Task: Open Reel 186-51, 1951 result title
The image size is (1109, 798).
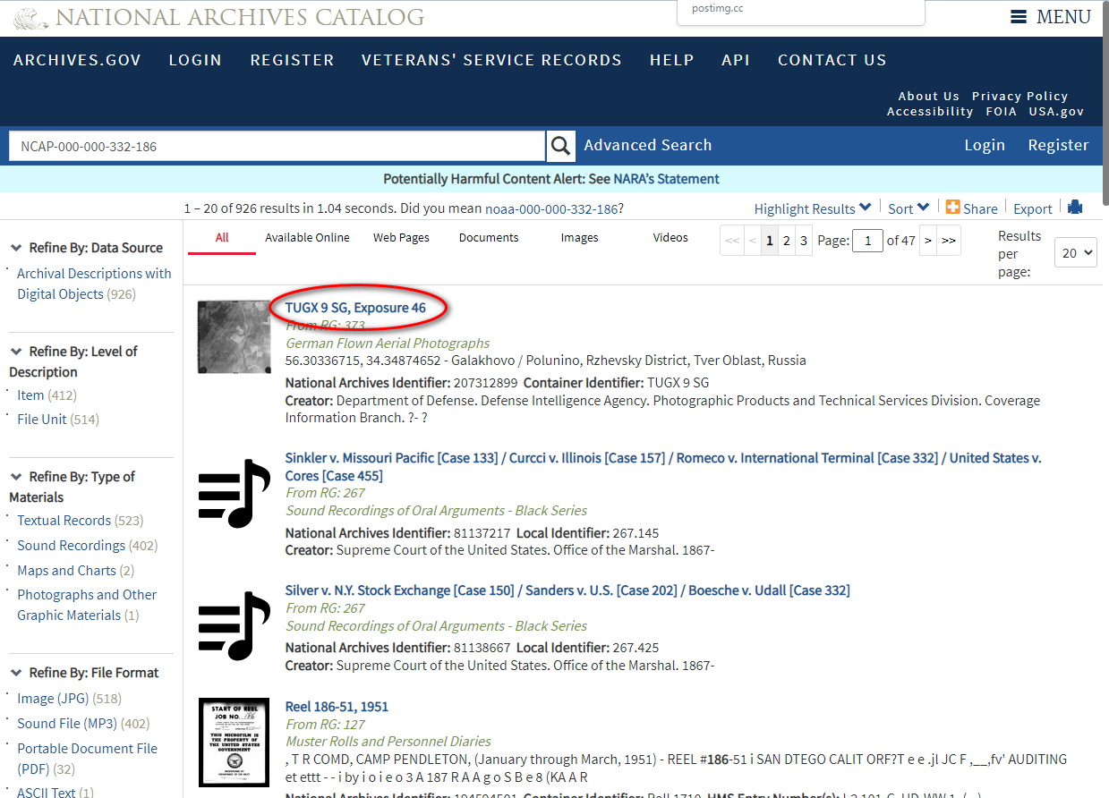Action: [337, 707]
